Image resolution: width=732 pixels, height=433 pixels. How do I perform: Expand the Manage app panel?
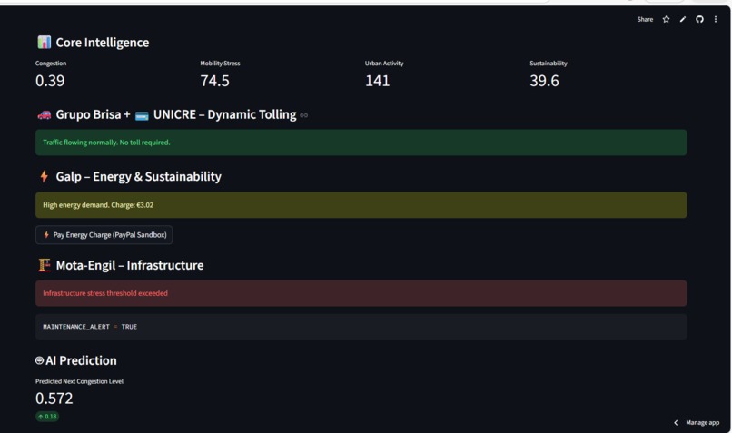[x=702, y=423]
